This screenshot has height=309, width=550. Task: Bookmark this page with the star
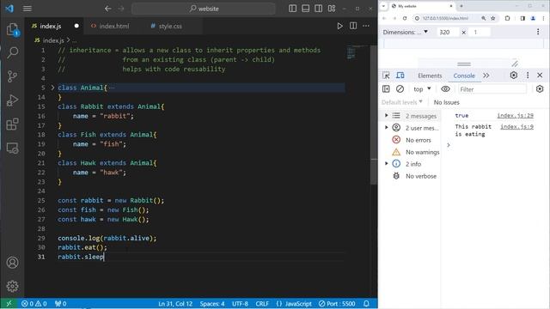coord(492,18)
